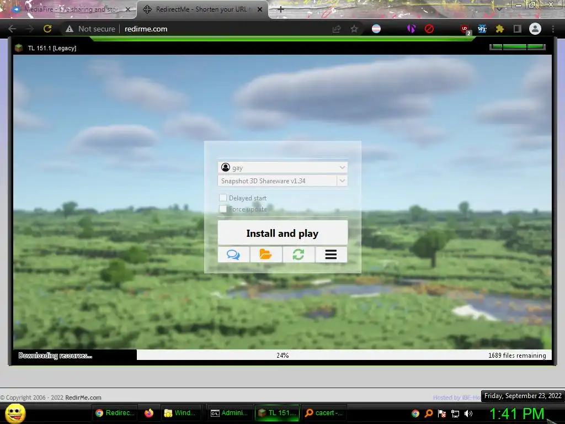Go back in the browser

(12, 29)
